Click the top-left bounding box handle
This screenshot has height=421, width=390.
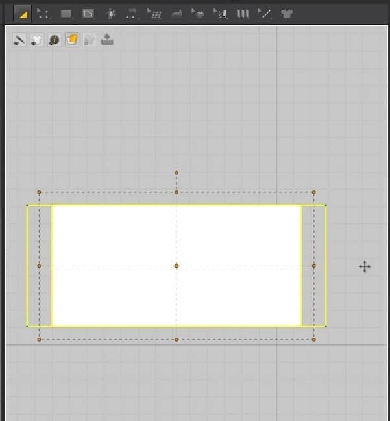point(39,192)
